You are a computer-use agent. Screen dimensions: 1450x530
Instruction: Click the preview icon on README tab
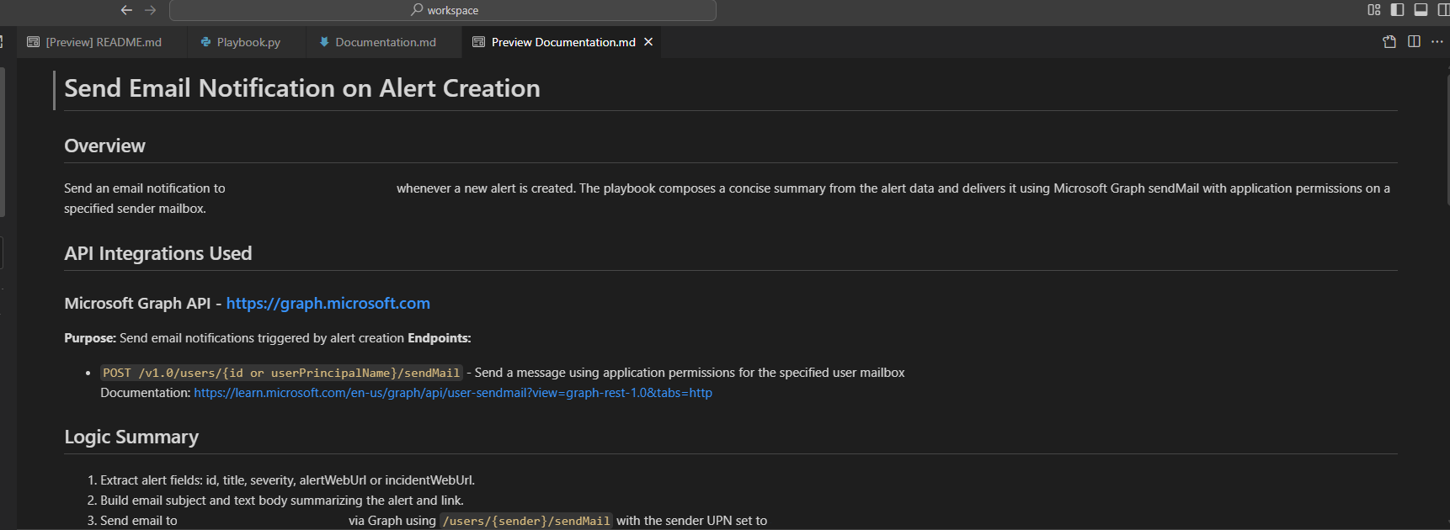34,42
